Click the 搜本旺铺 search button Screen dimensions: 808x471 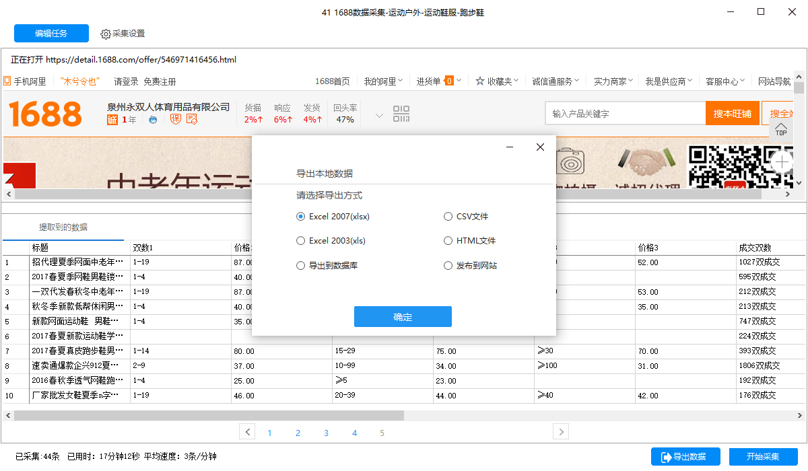pos(732,114)
